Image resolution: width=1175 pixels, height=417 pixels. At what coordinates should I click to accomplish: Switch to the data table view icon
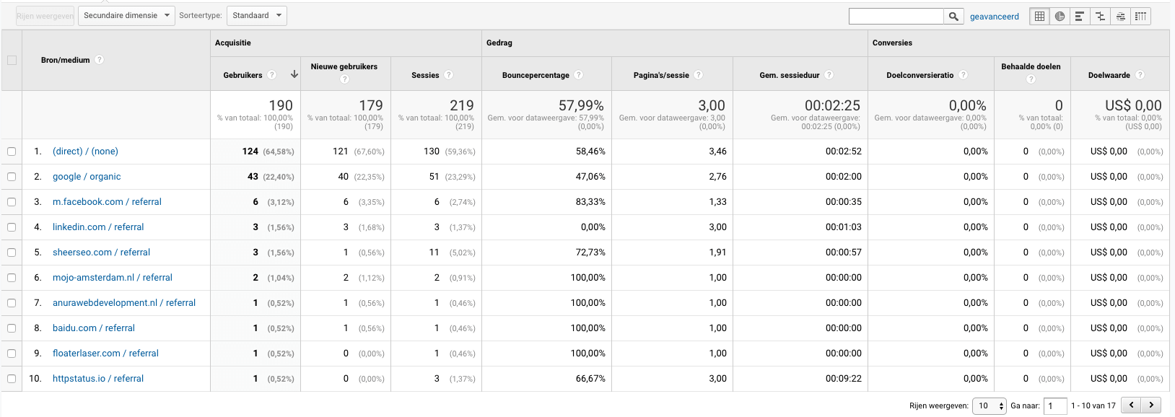[1039, 17]
